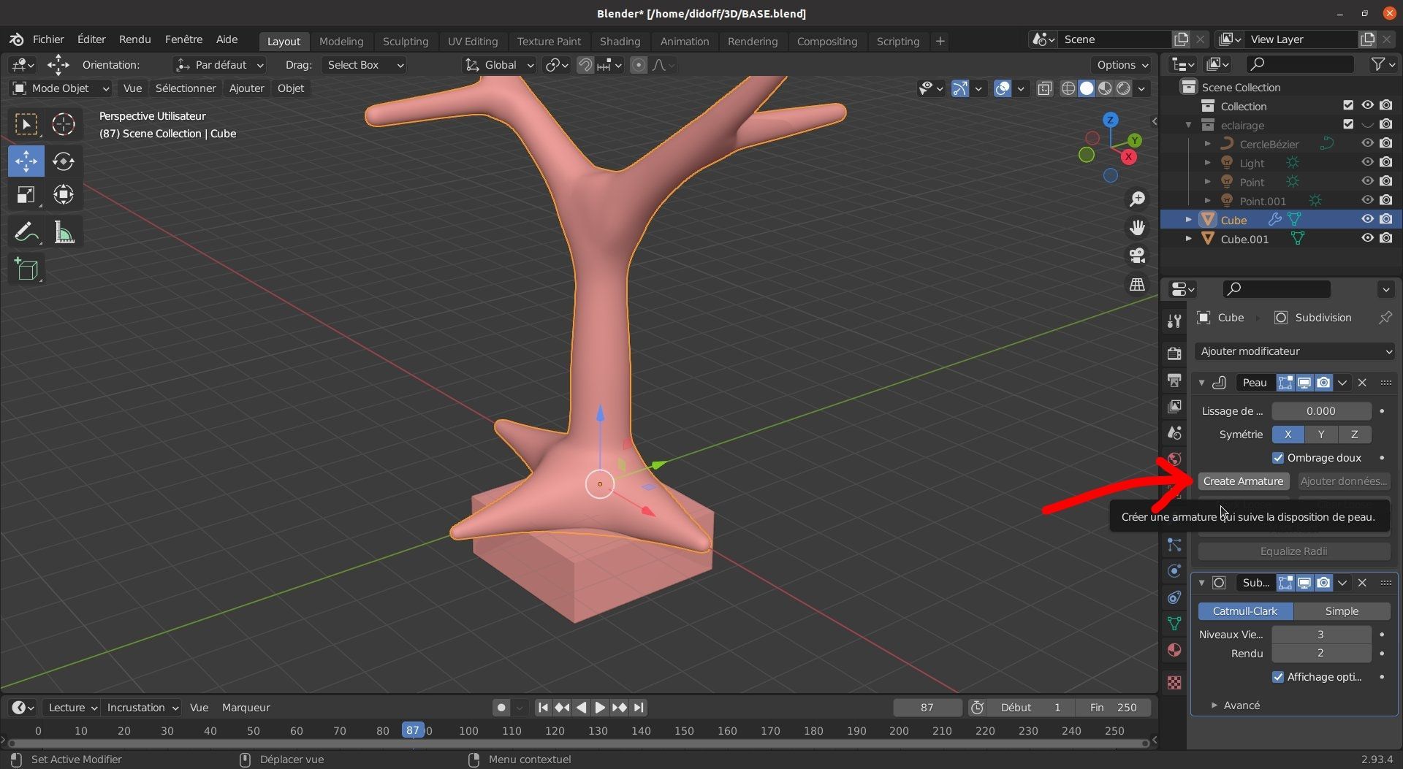The image size is (1403, 769).
Task: Select the Annotate pencil tool
Action: pyautogui.click(x=26, y=232)
